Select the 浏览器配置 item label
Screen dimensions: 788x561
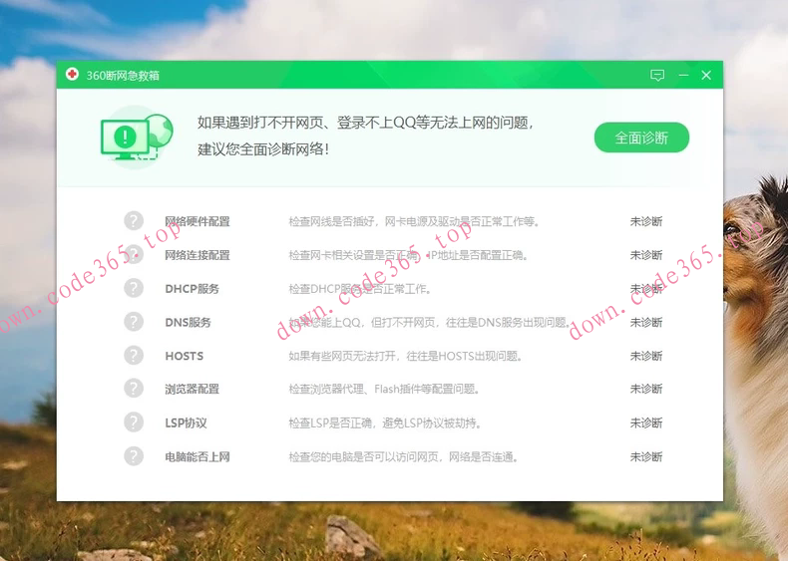[192, 389]
